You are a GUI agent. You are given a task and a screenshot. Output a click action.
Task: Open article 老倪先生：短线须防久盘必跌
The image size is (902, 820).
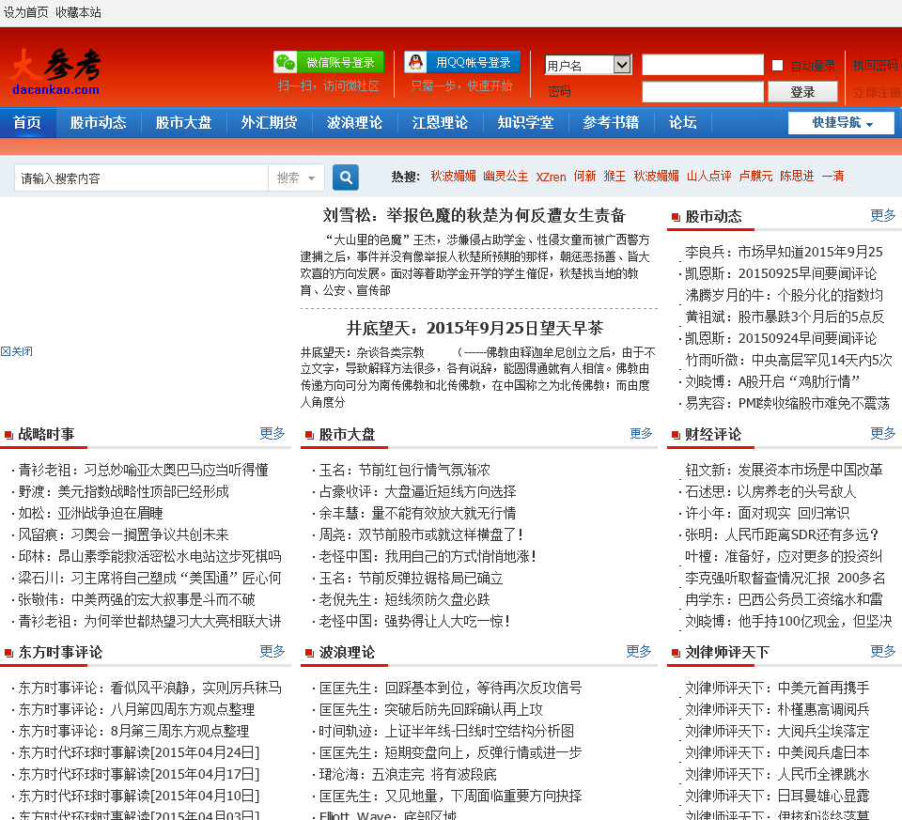click(404, 600)
